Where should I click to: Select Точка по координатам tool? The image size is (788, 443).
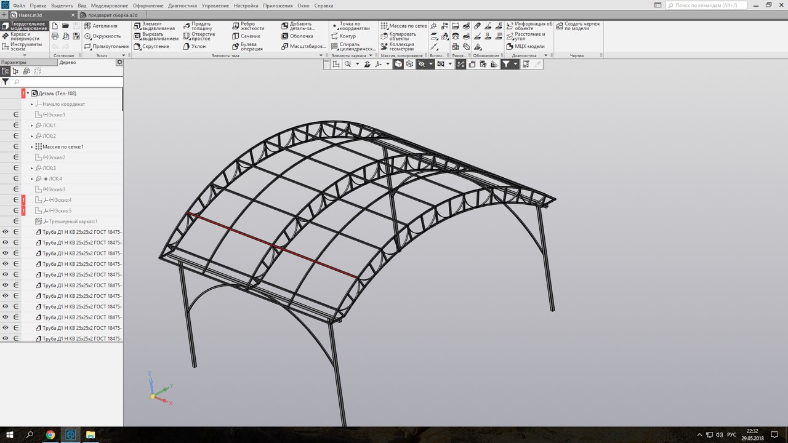pyautogui.click(x=351, y=26)
